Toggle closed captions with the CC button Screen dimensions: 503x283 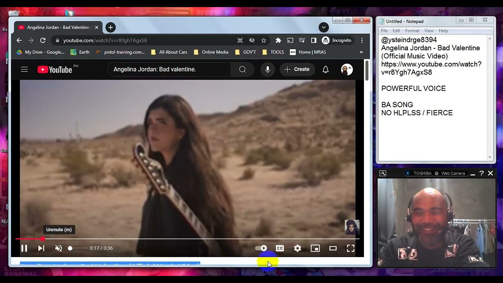(x=280, y=248)
